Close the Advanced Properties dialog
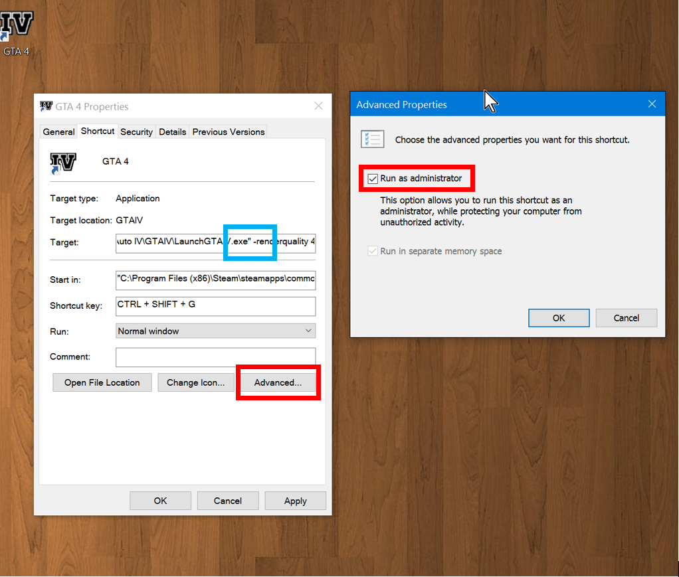 point(652,104)
